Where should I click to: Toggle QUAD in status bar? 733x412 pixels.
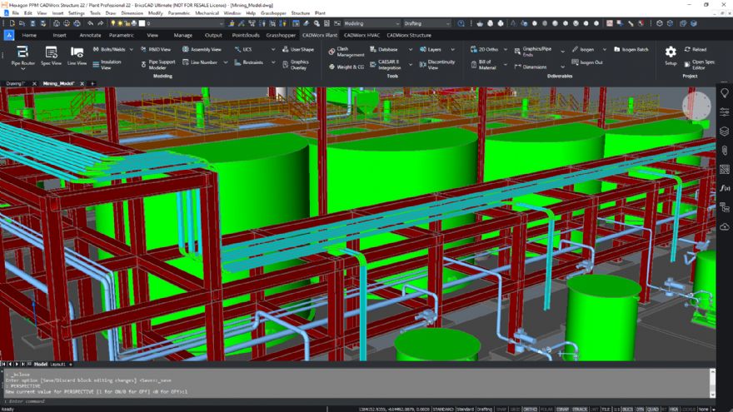[x=652, y=410]
